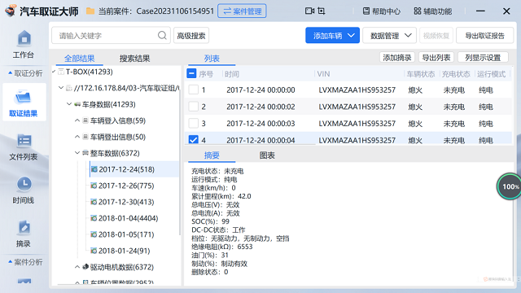Click the 导出取证报告 button
The width and height of the screenshot is (521, 293).
coord(484,36)
